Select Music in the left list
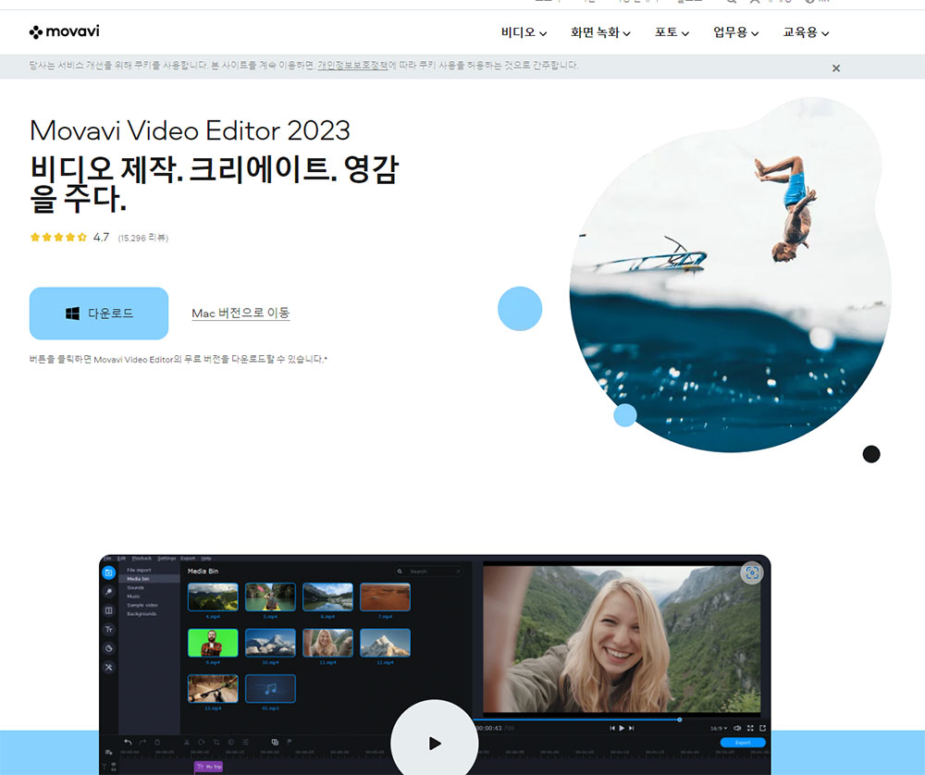Image resolution: width=925 pixels, height=775 pixels. point(134,597)
